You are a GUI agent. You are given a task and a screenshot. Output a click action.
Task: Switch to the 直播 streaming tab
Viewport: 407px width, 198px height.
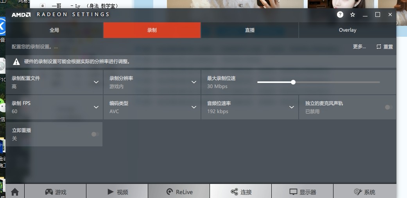pyautogui.click(x=250, y=30)
